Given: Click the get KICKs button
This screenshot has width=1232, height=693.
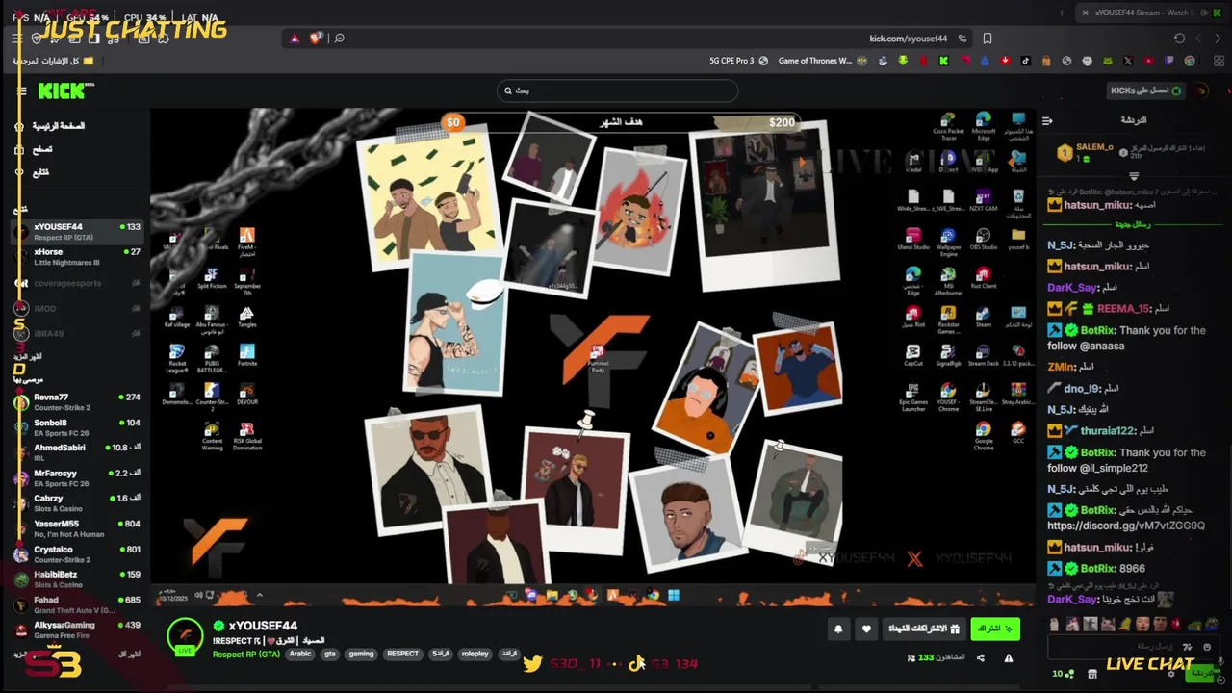Looking at the screenshot, I should coord(1146,90).
